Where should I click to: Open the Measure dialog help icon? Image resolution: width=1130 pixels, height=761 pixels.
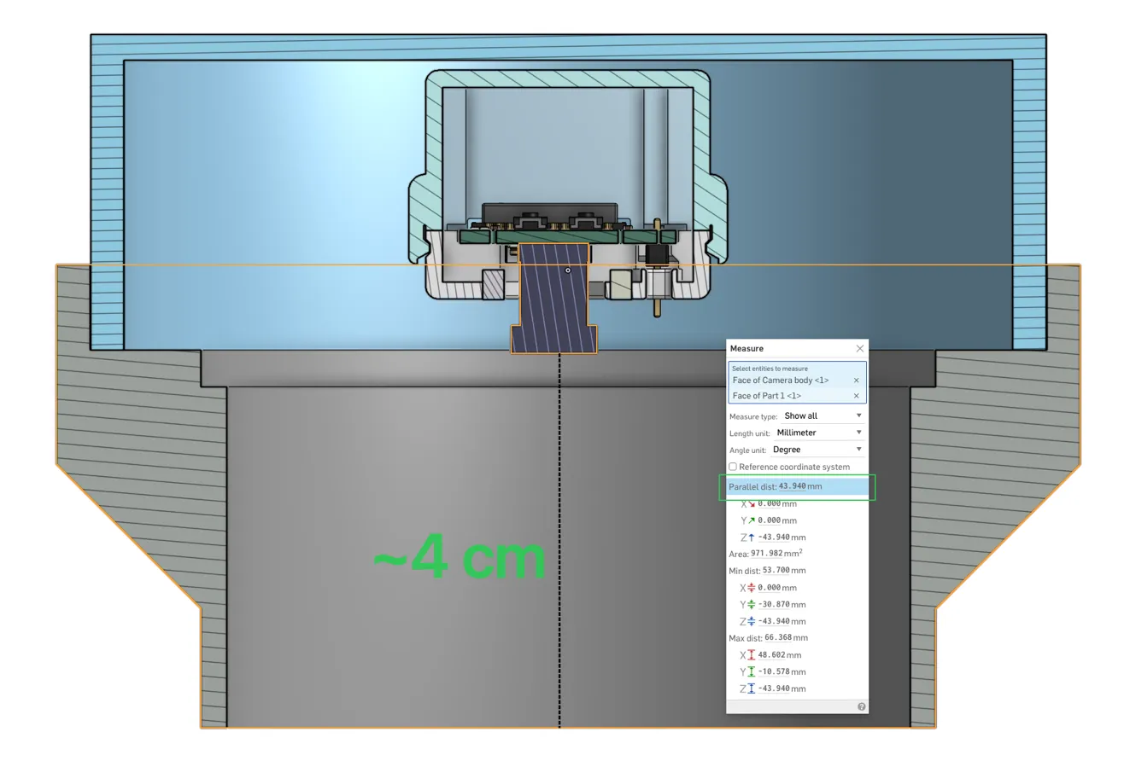(861, 706)
